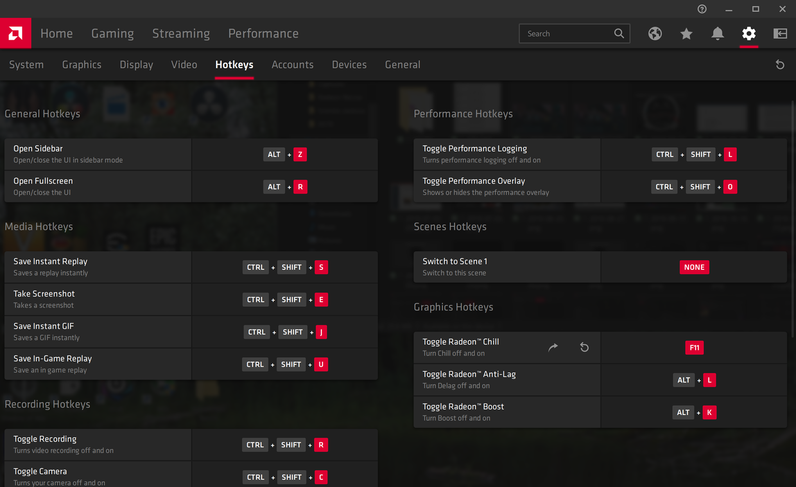Toggle sidebar layout icon

[780, 33]
